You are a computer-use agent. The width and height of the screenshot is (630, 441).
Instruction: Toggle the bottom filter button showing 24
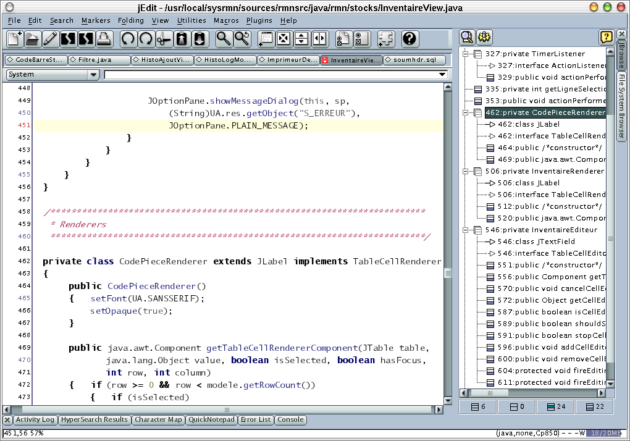coord(556,406)
